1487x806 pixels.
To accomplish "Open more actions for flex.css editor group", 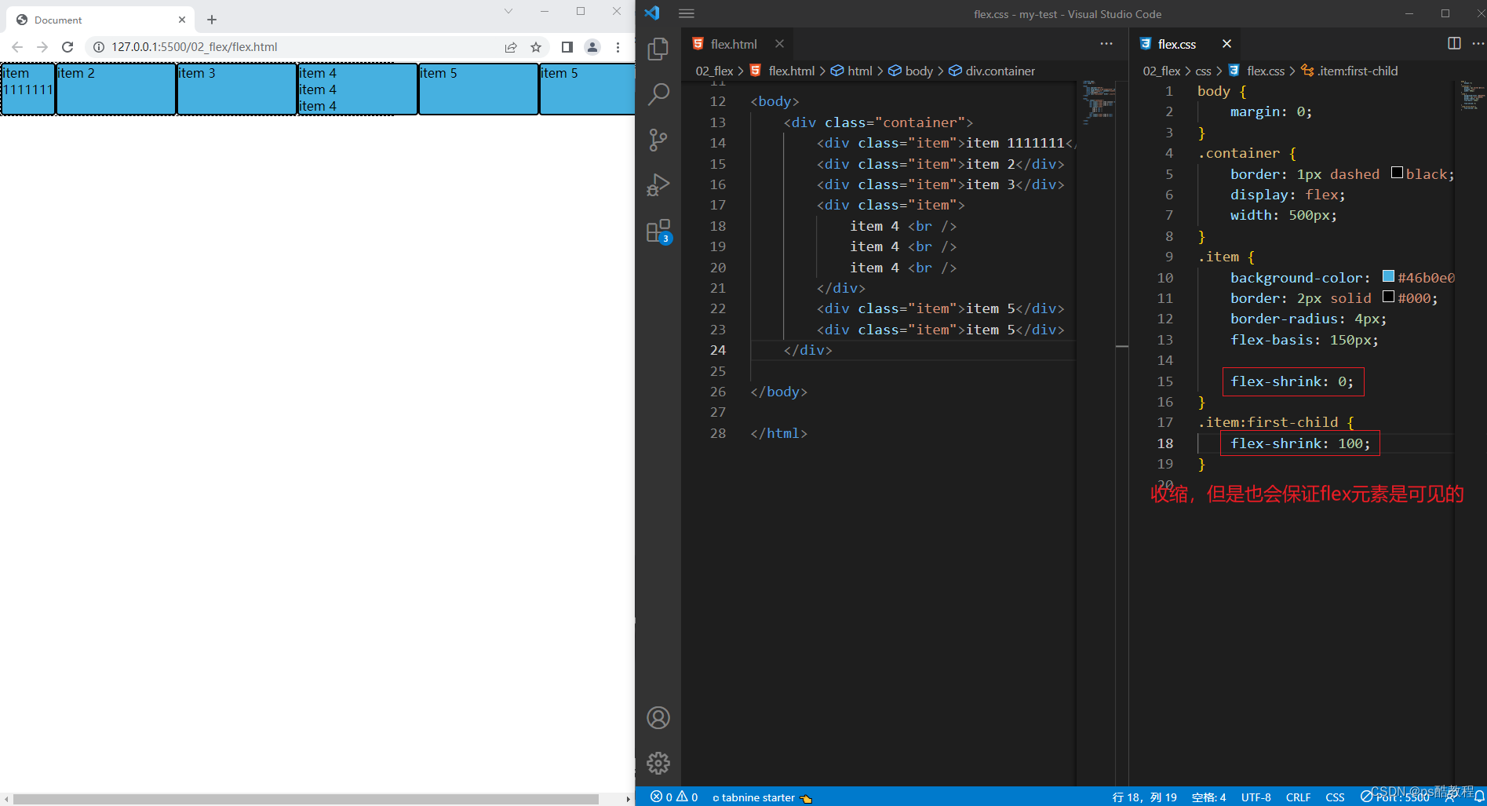I will (x=1478, y=44).
